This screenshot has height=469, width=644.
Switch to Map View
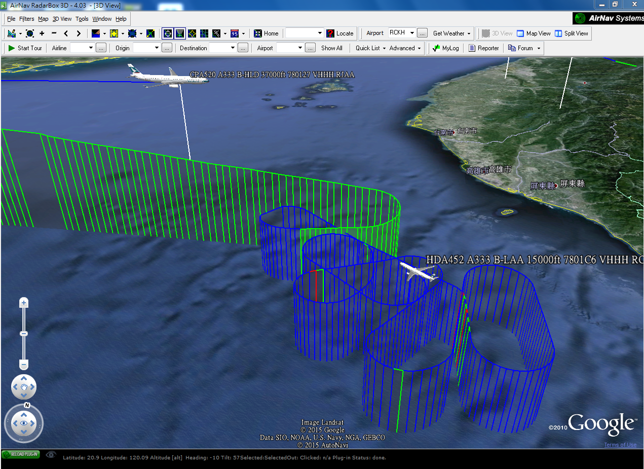tap(534, 33)
